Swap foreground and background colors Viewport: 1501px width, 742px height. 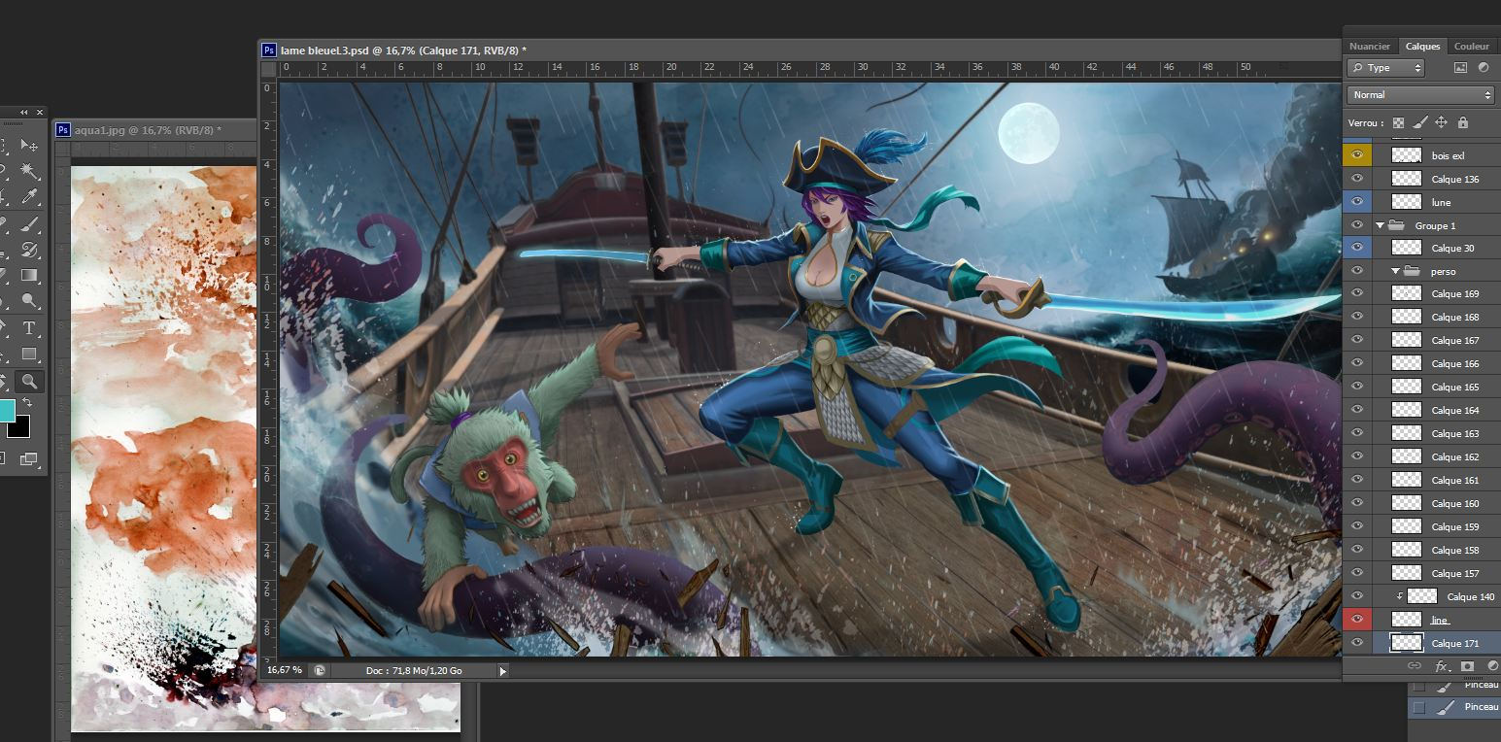(x=28, y=402)
